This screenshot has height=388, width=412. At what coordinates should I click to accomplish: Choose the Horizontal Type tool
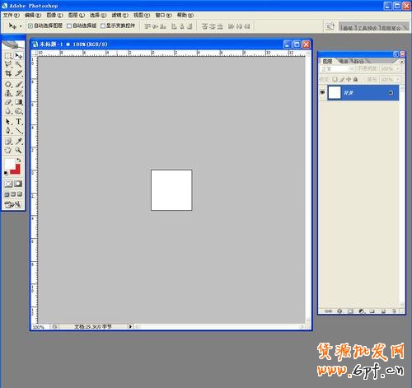pos(18,121)
